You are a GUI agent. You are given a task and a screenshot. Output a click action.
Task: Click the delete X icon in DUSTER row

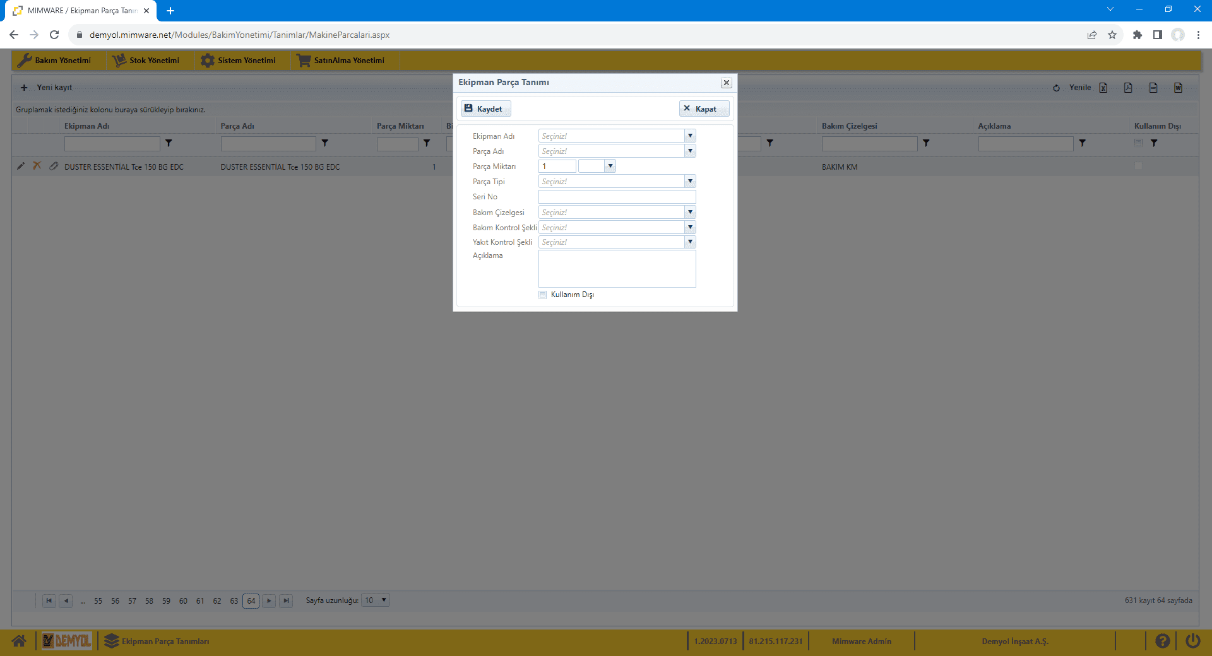coord(37,166)
